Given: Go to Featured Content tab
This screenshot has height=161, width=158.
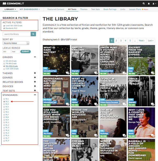Looking at the screenshot, I should click(x=56, y=9).
